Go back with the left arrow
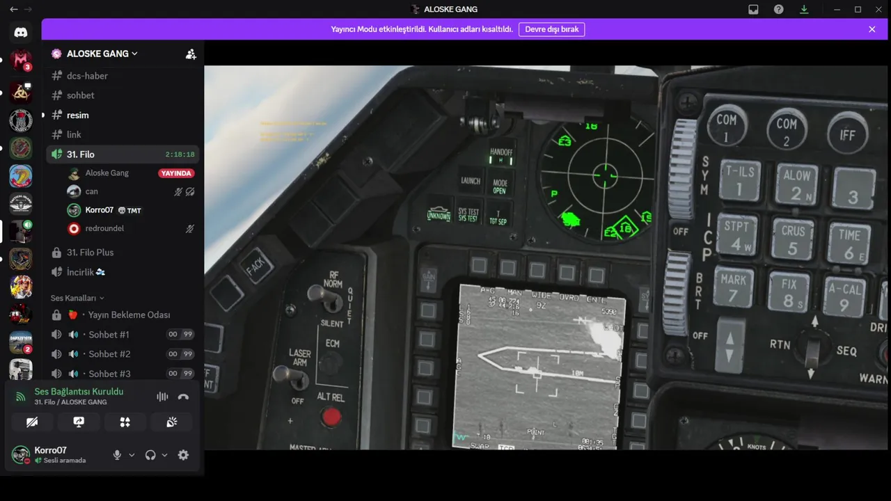The image size is (891, 501). click(x=13, y=9)
